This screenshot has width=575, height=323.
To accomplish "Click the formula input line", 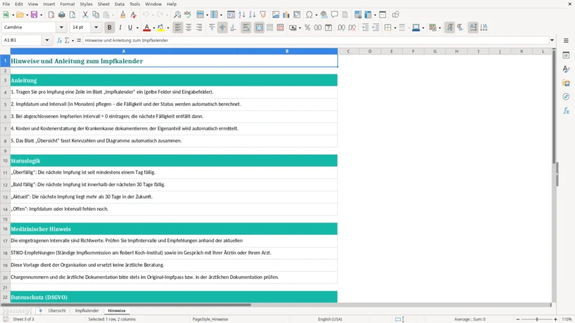I will click(316, 40).
